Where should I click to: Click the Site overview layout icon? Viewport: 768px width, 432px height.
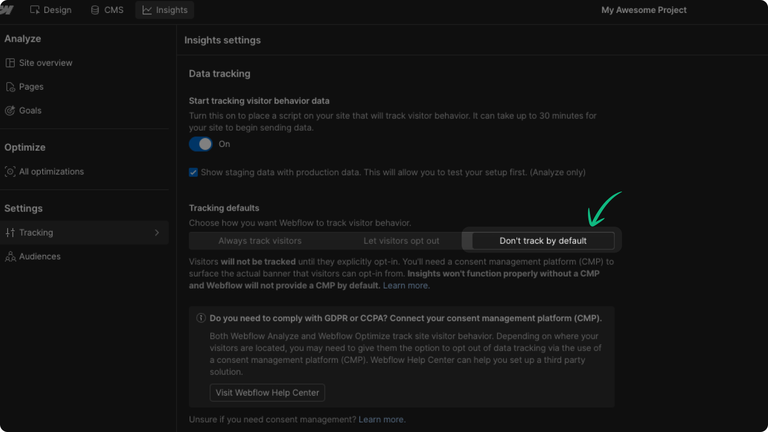pyautogui.click(x=10, y=63)
